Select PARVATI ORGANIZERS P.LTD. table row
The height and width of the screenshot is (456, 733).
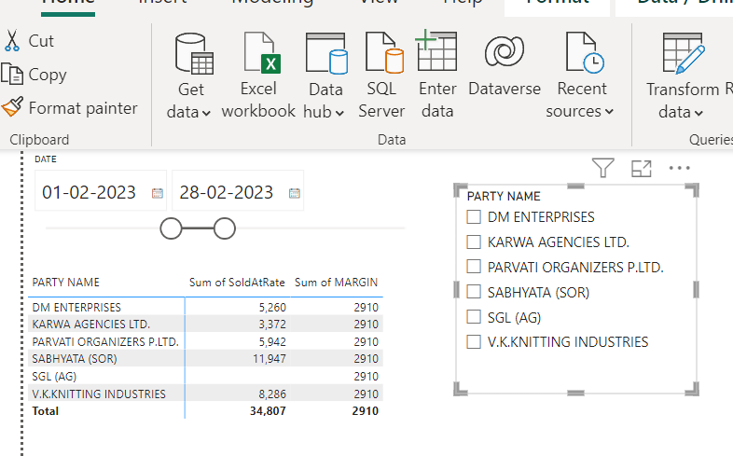pos(206,341)
